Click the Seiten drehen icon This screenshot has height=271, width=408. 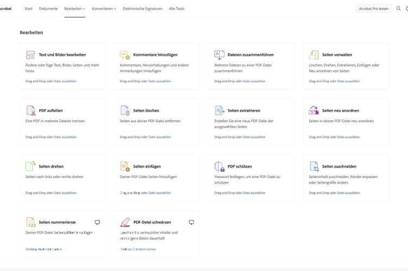pyautogui.click(x=30, y=166)
